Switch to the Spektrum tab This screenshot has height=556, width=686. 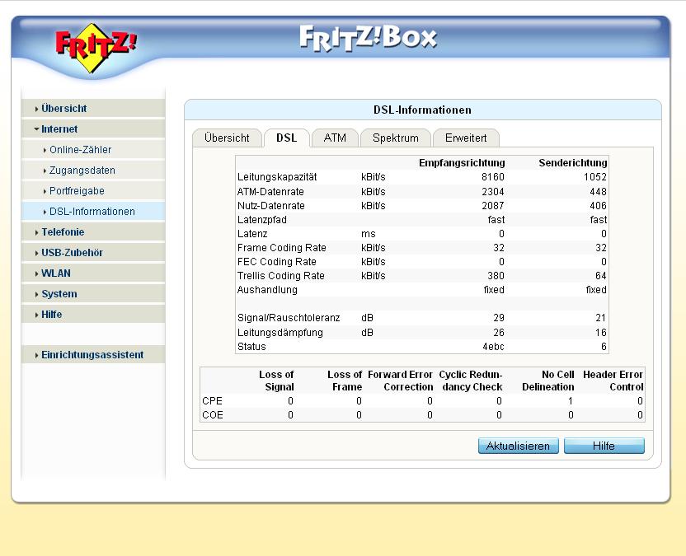[x=396, y=138]
